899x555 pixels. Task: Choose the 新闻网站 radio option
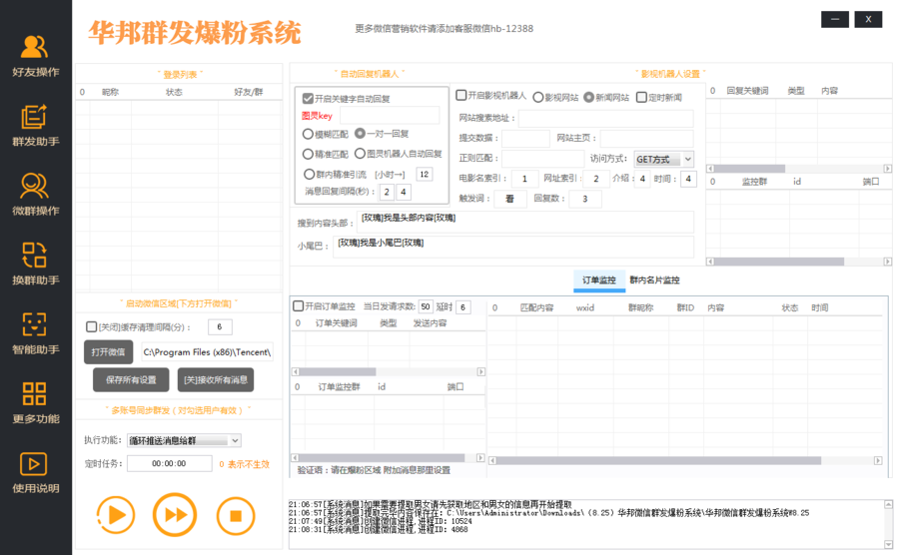click(x=588, y=98)
